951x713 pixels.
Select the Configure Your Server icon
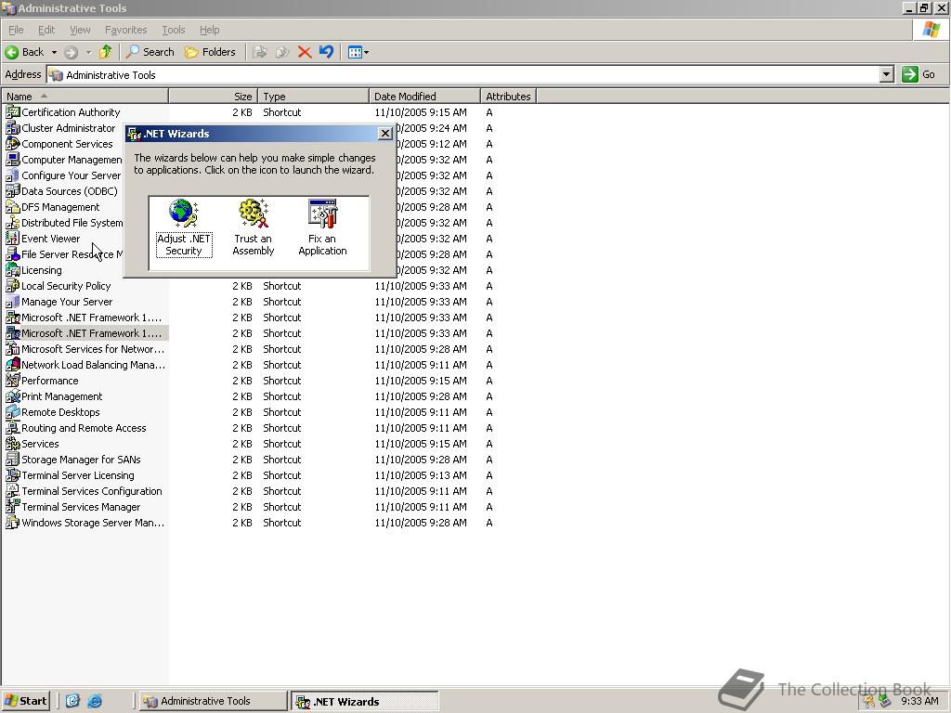pos(12,175)
